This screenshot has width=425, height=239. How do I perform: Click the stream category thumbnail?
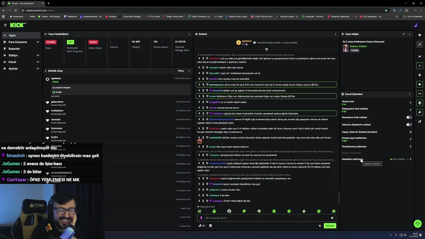click(345, 48)
